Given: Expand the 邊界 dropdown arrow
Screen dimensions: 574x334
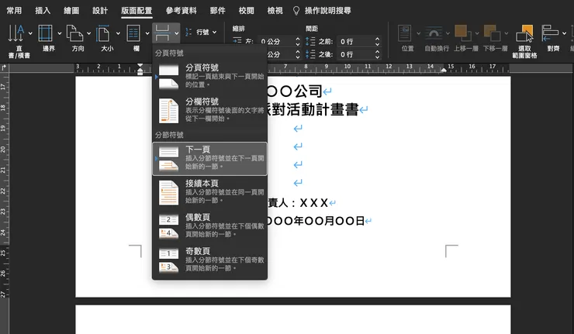Looking at the screenshot, I should [x=60, y=33].
